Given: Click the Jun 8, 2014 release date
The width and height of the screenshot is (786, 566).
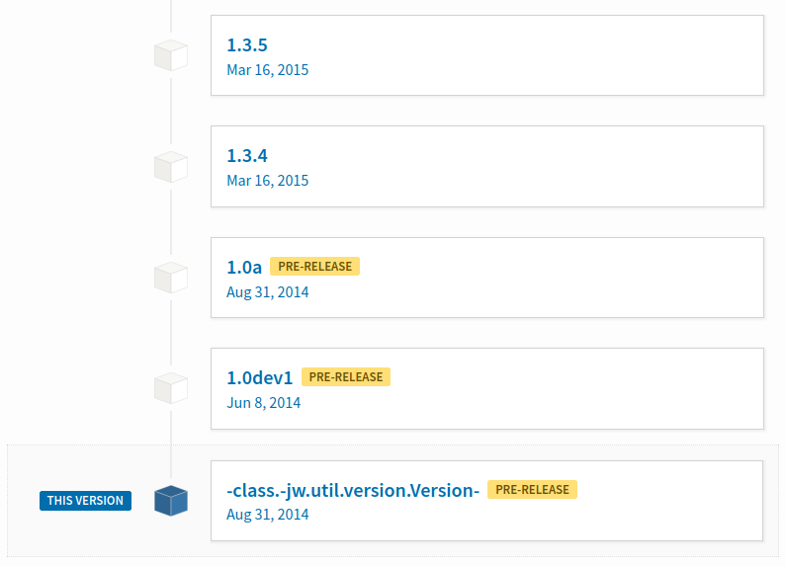Looking at the screenshot, I should pyautogui.click(x=264, y=403).
